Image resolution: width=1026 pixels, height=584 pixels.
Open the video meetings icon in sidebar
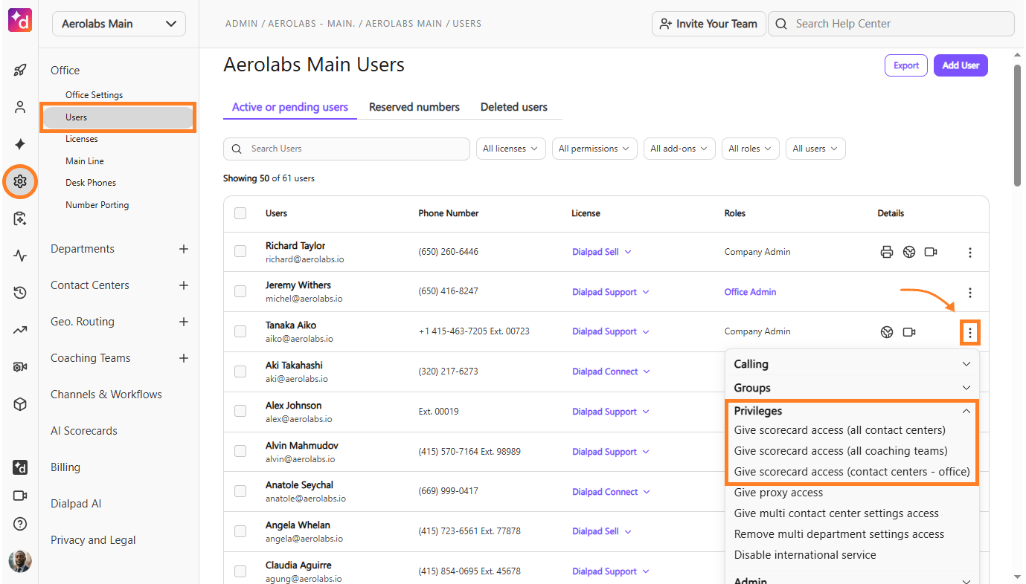pos(20,496)
